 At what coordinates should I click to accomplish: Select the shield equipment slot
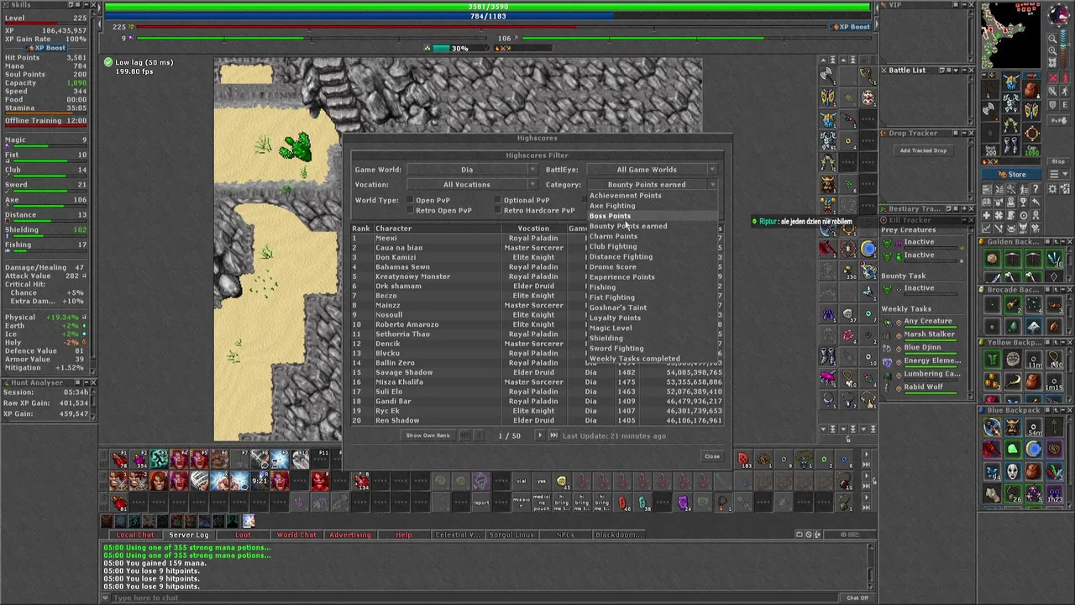coord(1031,111)
